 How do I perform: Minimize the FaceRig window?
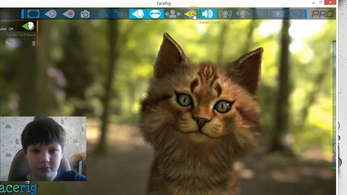click(313, 3)
